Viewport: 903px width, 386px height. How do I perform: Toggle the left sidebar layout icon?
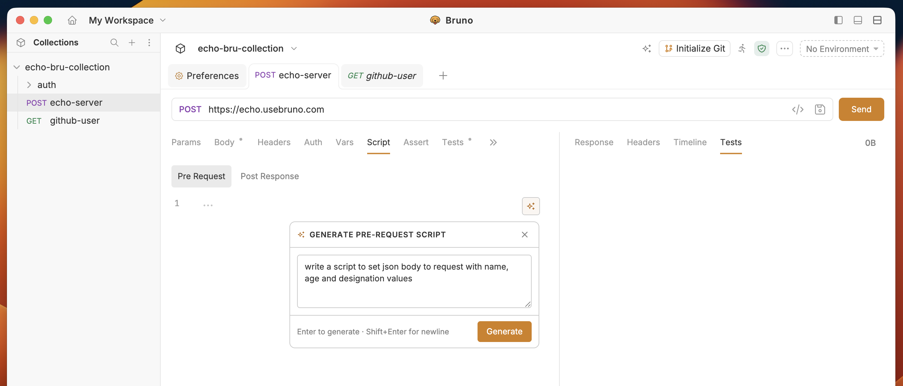(x=838, y=20)
